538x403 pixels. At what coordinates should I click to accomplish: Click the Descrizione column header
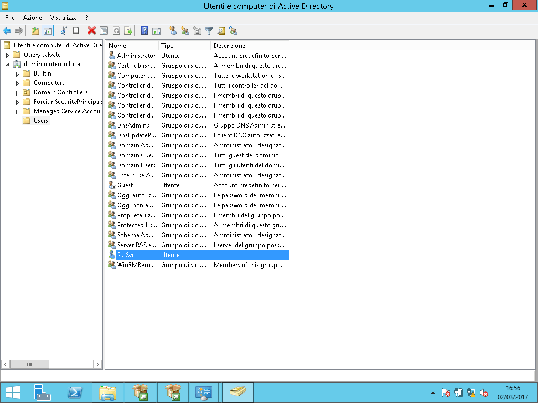coord(250,46)
